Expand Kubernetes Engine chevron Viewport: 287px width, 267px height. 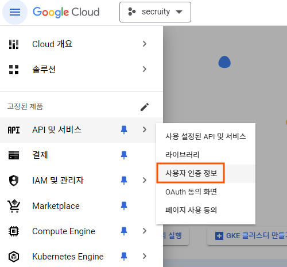click(x=145, y=256)
